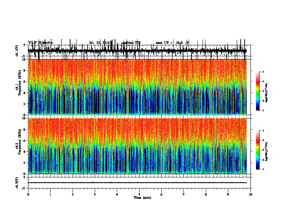
Task: Click the ch.1 "Frequency (kHz)" axis label
Action: click(20, 83)
